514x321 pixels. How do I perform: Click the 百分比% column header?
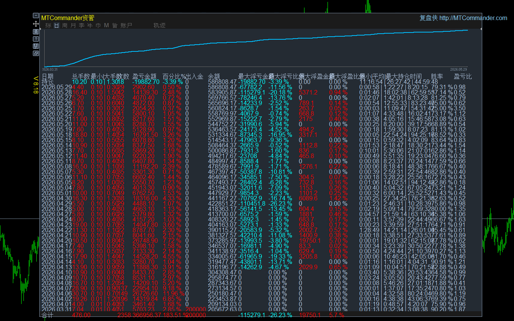click(x=174, y=76)
